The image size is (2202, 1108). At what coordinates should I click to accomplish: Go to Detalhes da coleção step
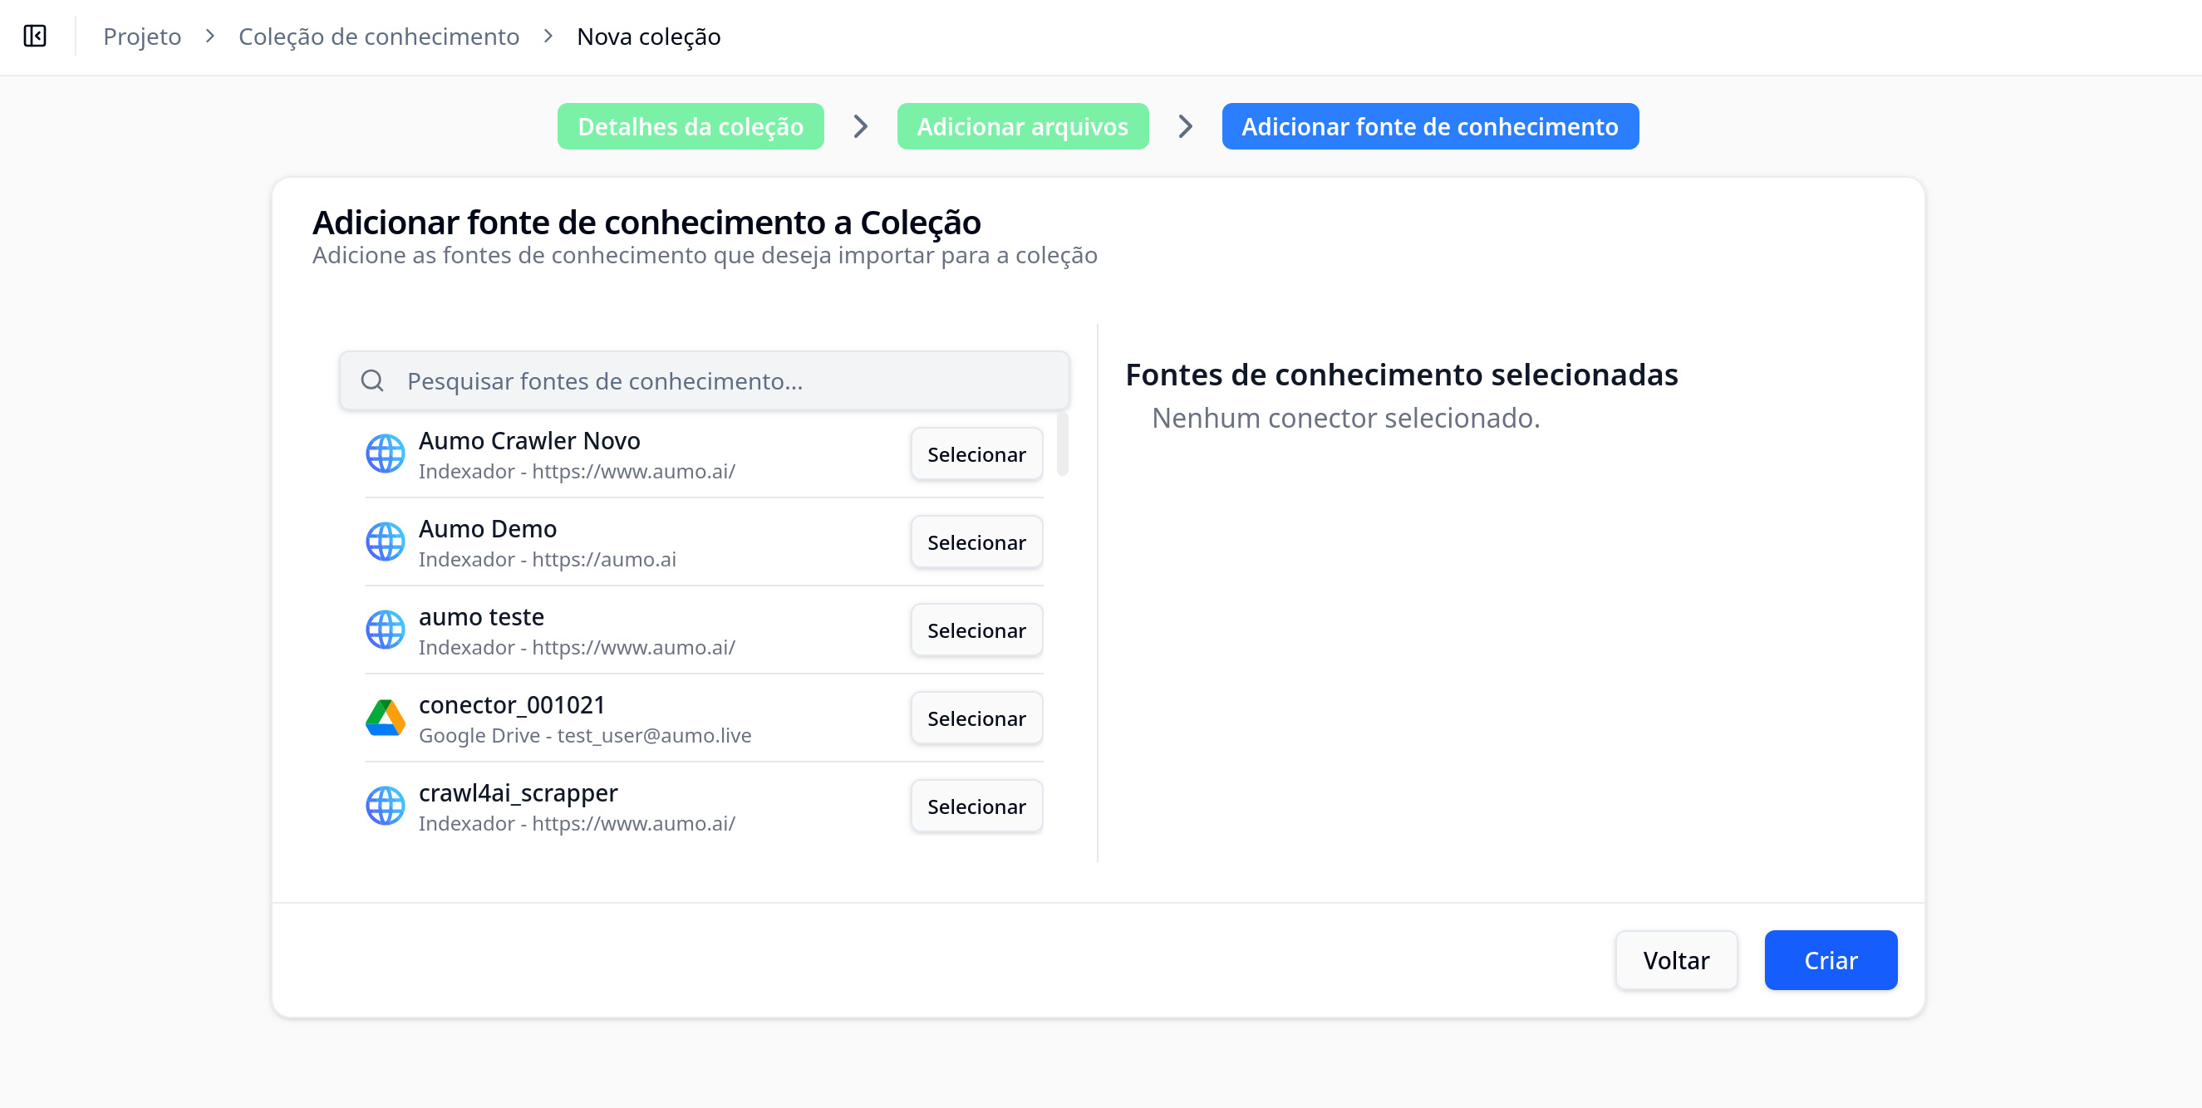(690, 126)
